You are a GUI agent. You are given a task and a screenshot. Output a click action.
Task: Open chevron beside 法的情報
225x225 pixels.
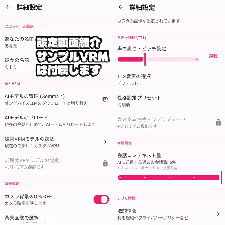(x=218, y=214)
